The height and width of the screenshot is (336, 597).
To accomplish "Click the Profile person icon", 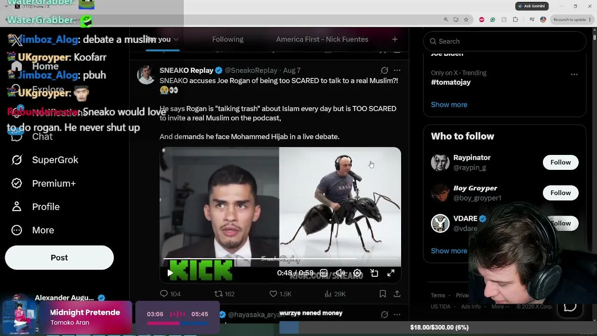I will click(x=17, y=207).
